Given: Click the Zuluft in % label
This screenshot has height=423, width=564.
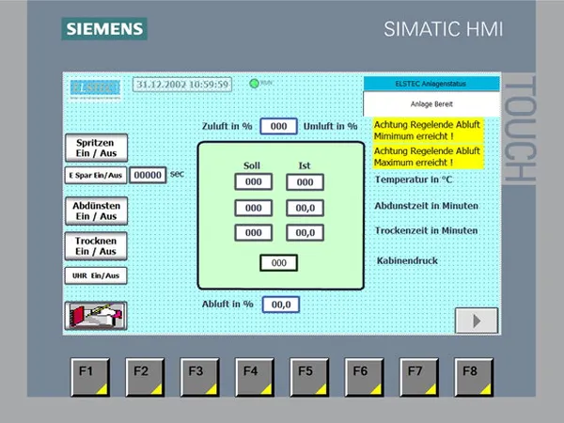Looking at the screenshot, I should coord(227,126).
